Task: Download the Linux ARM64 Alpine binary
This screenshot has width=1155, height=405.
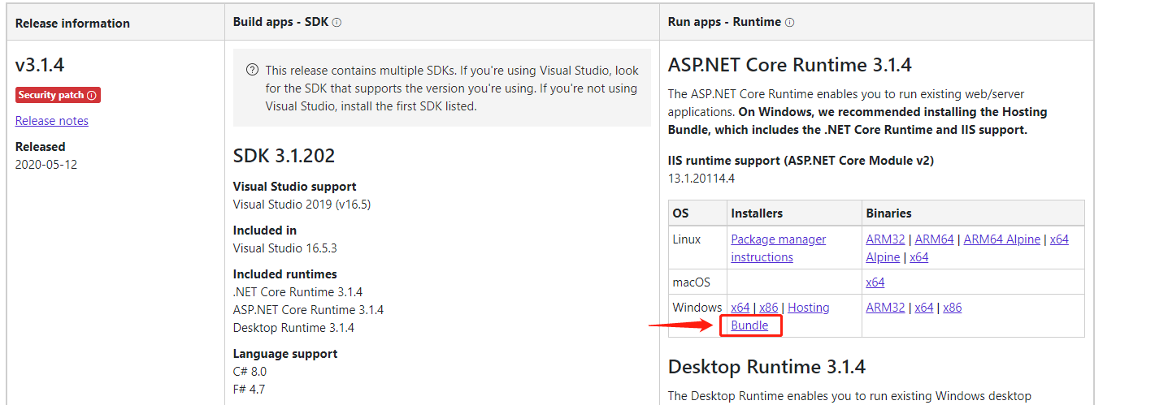Action: [1001, 239]
